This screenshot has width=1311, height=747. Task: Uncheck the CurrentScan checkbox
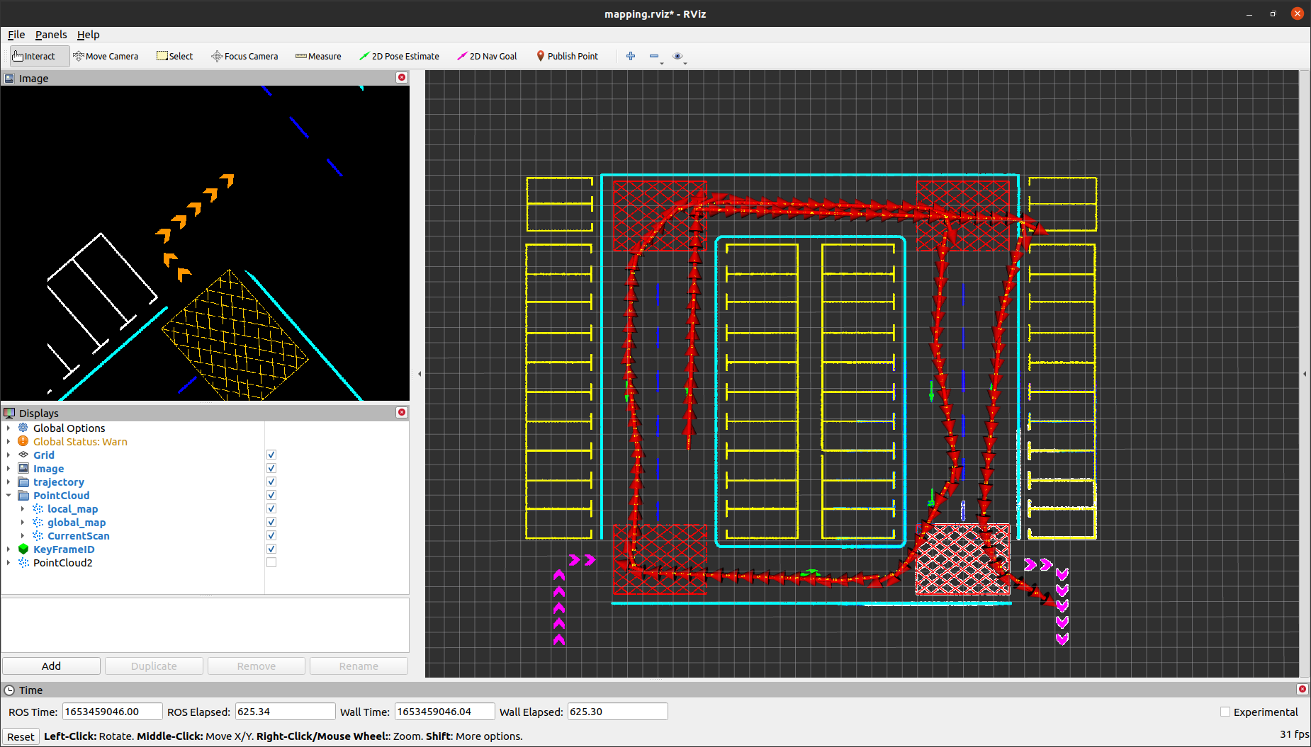tap(271, 535)
